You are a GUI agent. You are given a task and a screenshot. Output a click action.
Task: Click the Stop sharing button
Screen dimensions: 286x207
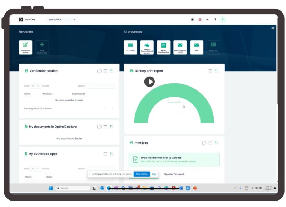(142, 174)
